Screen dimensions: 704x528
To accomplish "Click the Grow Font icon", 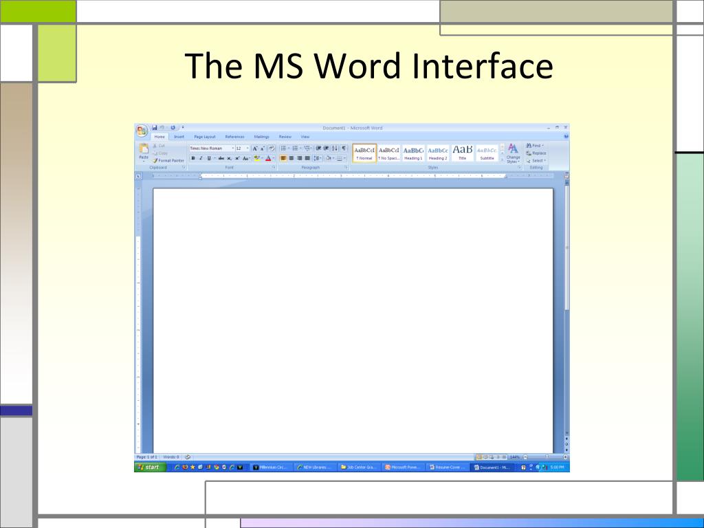I will [x=255, y=148].
